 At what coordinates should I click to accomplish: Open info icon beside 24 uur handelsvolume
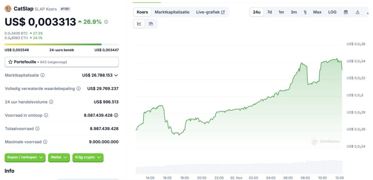tap(51, 102)
